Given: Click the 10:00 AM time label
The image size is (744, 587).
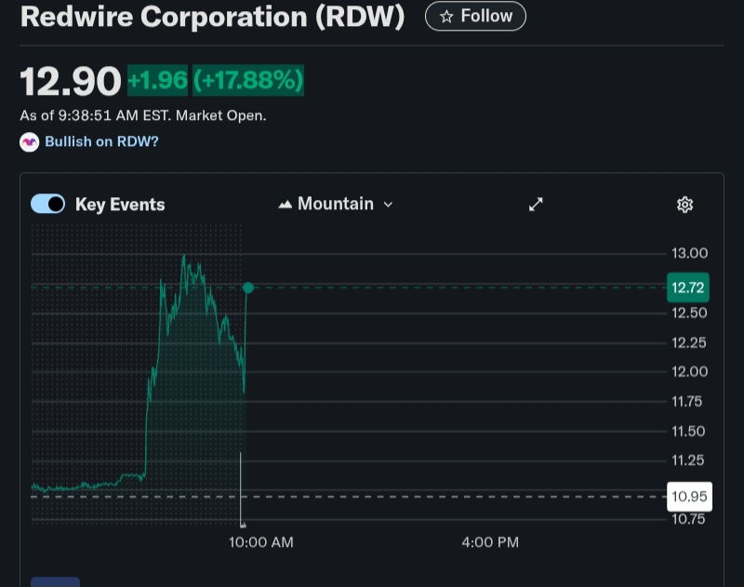Looking at the screenshot, I should pyautogui.click(x=261, y=542).
